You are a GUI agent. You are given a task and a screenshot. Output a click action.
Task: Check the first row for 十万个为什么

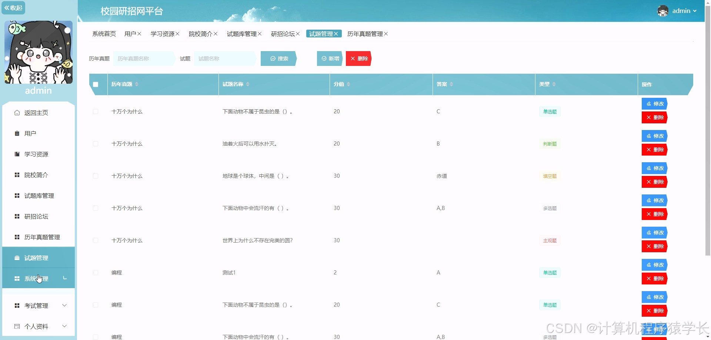[96, 111]
